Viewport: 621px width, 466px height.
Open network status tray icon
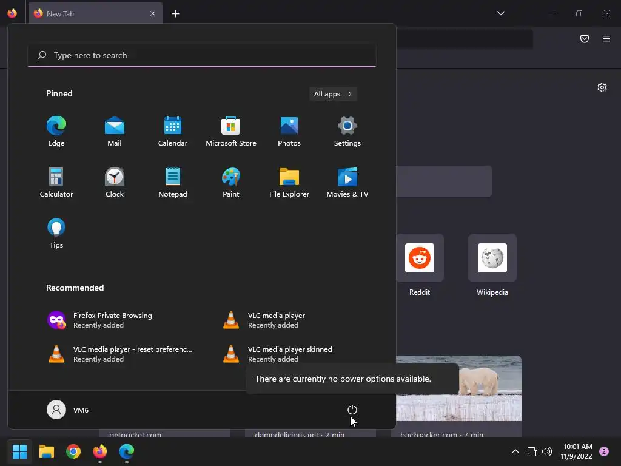click(x=532, y=451)
